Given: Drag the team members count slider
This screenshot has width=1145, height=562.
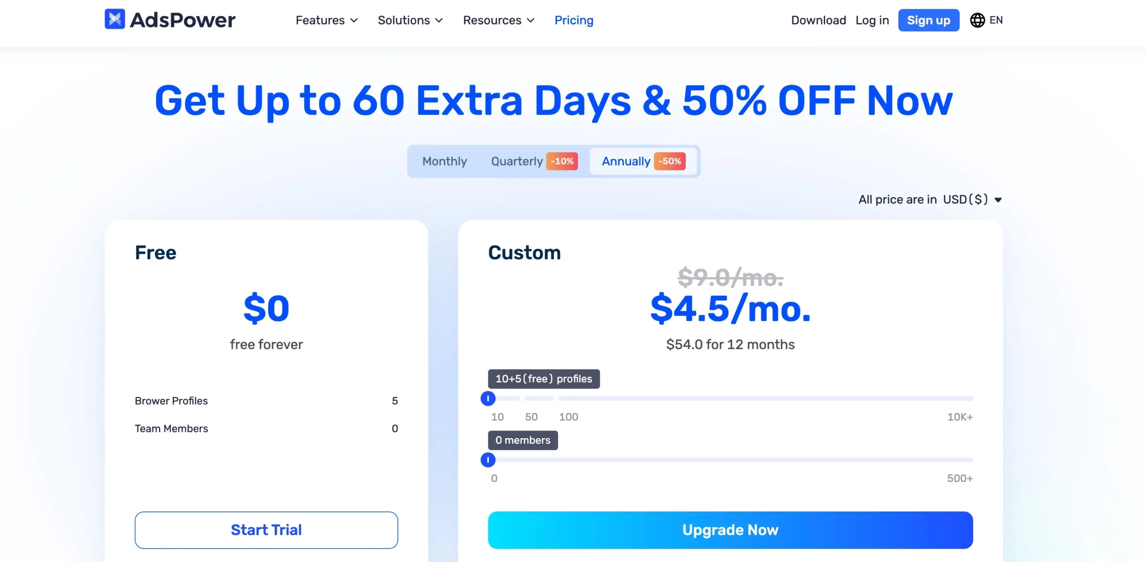Looking at the screenshot, I should tap(488, 459).
